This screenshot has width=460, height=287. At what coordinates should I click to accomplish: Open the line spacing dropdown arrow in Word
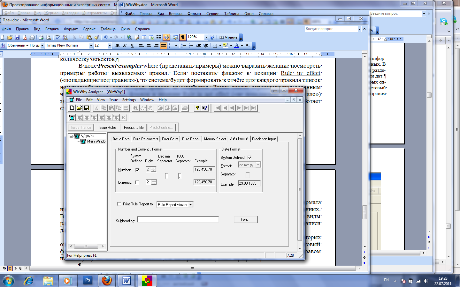click(176, 46)
